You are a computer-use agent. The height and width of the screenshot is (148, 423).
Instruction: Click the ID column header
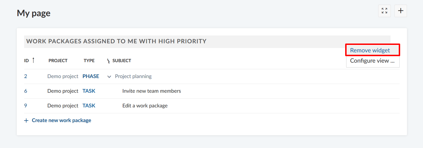click(x=27, y=61)
